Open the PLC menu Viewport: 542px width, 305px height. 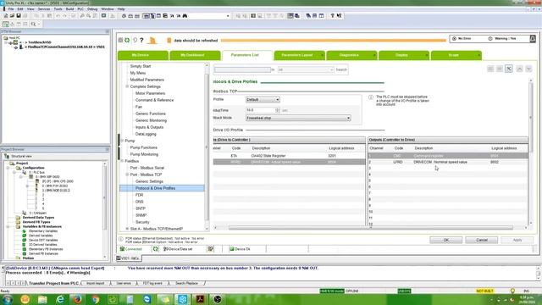80,9
